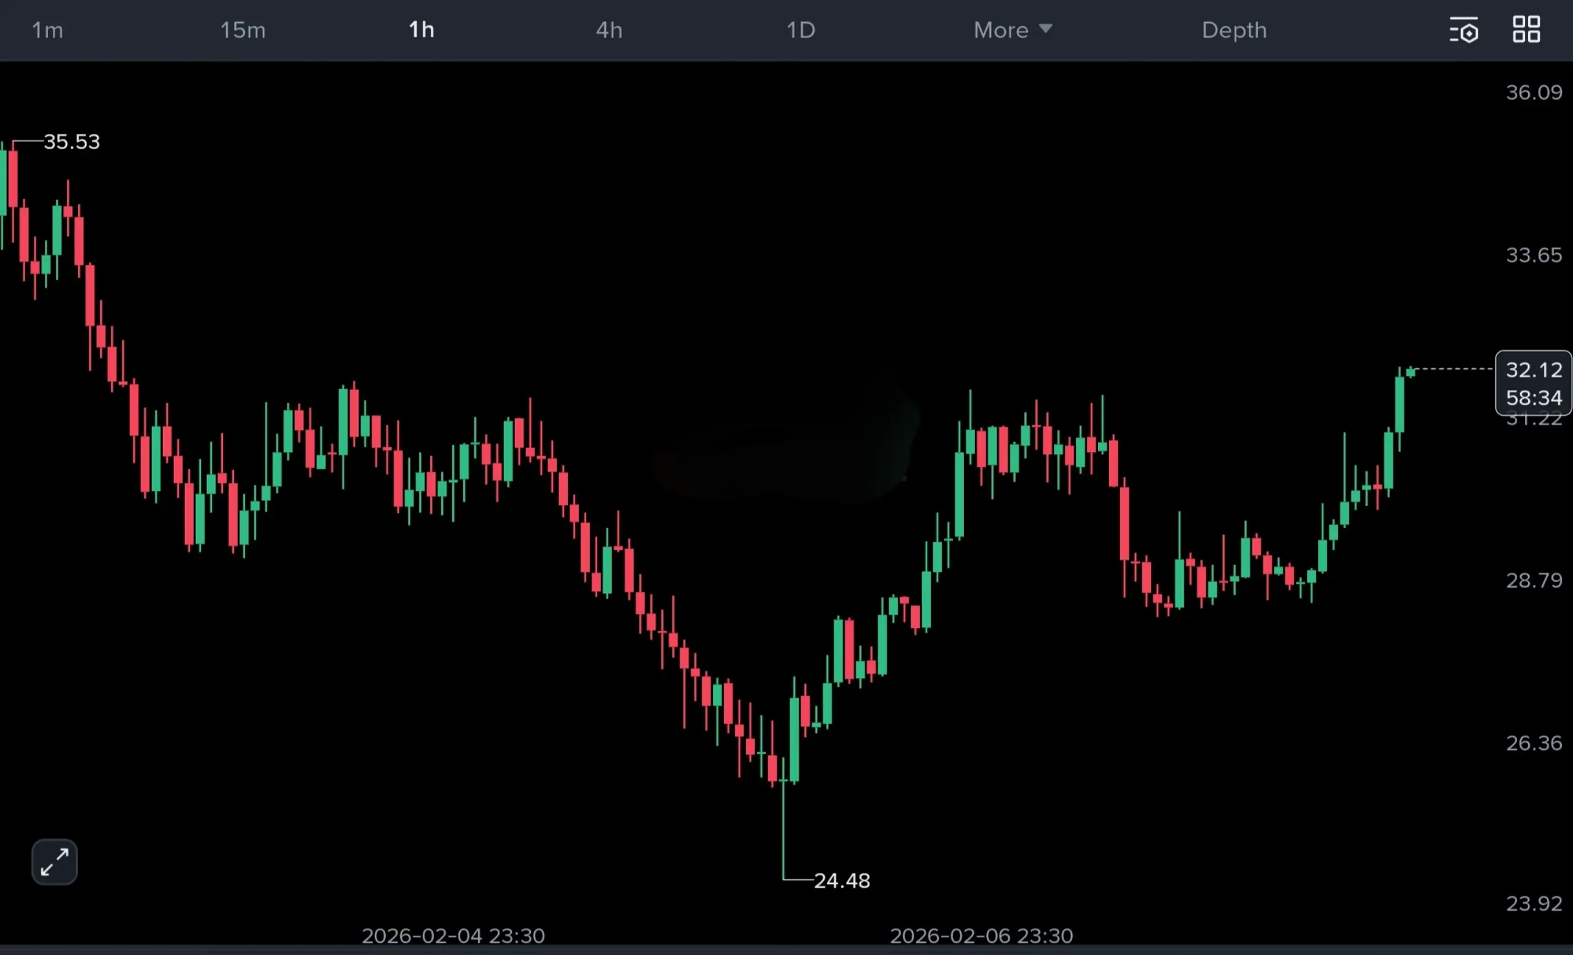1573x955 pixels.
Task: Select the 1h timeframe tab
Action: coord(422,30)
